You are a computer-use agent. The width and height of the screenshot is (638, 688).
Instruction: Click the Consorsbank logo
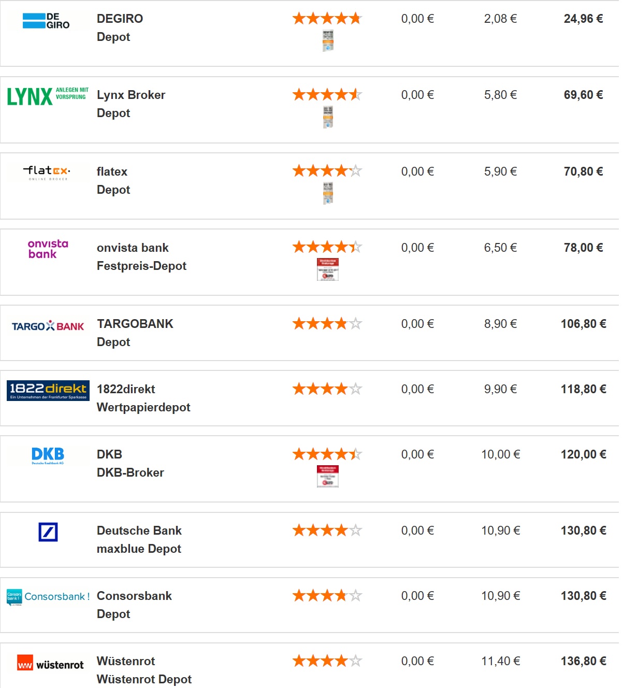[x=48, y=597]
